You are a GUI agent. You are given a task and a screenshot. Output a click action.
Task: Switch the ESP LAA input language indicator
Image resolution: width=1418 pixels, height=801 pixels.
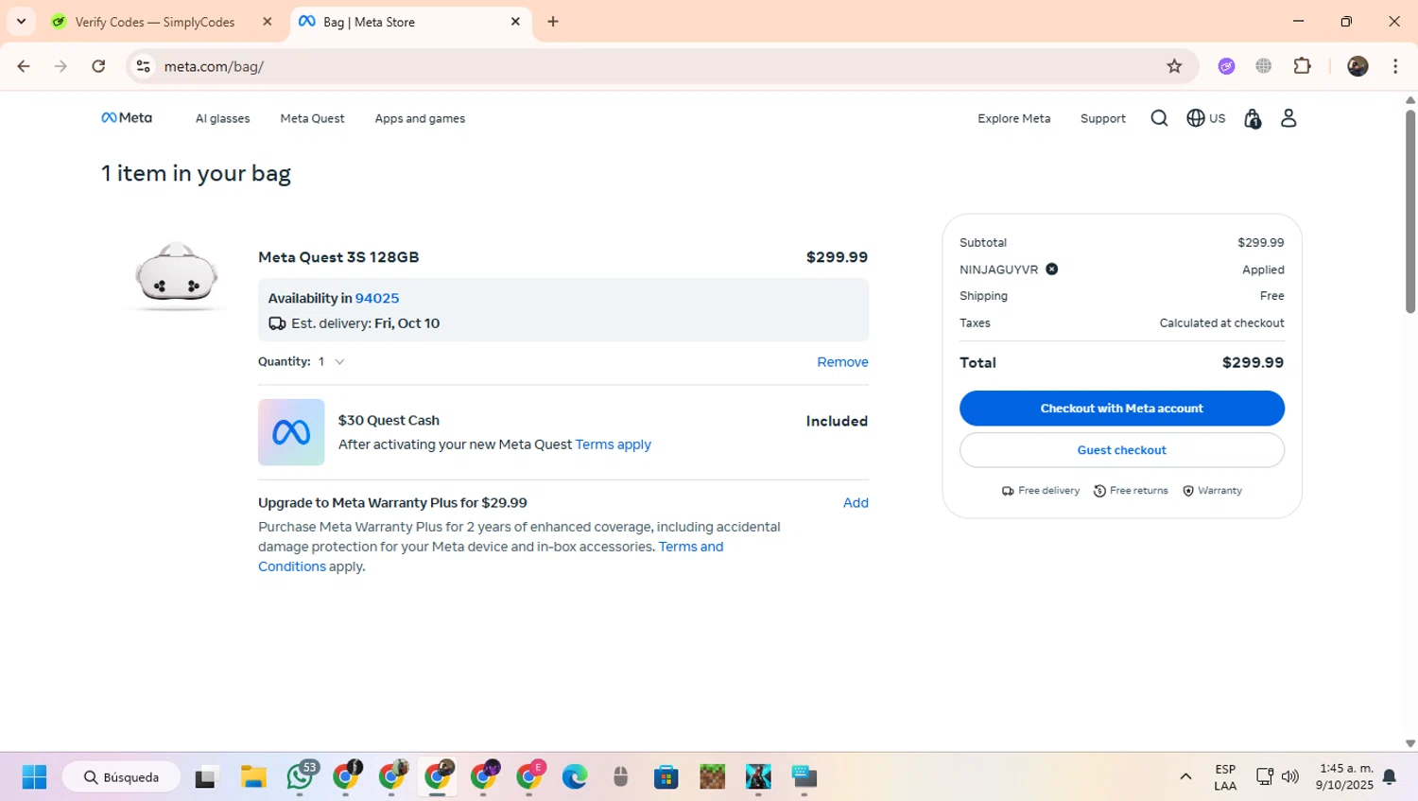(1225, 777)
